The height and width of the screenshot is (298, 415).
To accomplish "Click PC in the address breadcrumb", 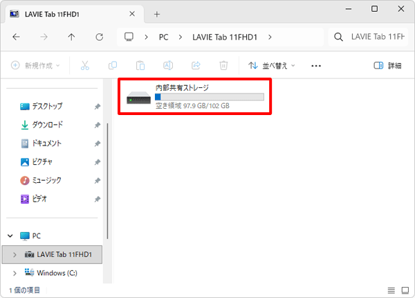I will coord(163,37).
